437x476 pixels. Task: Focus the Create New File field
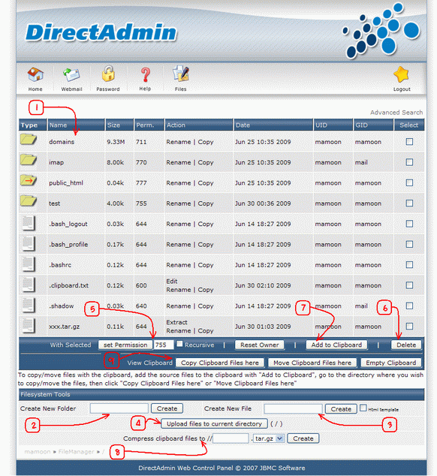coord(293,408)
